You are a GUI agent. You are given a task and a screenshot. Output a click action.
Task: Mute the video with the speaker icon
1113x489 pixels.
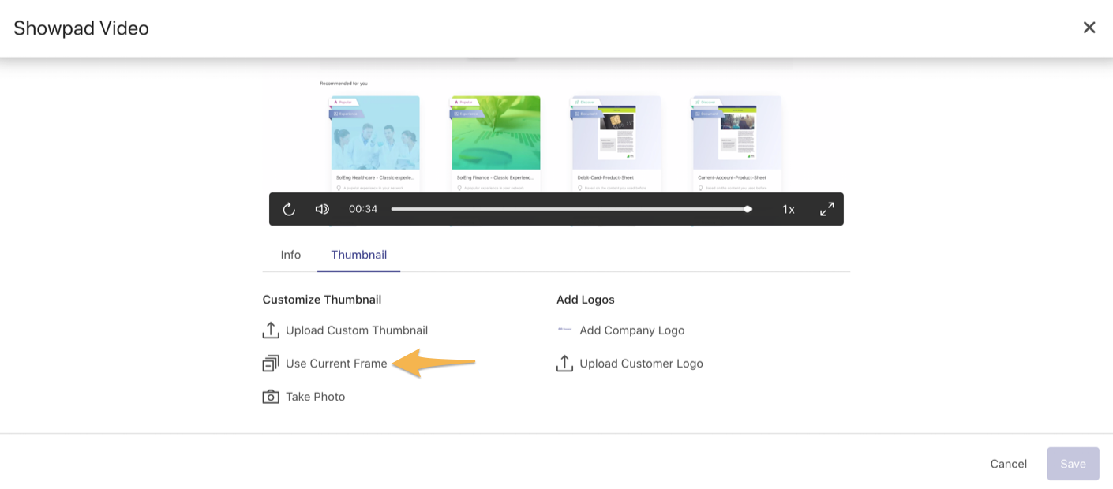(322, 209)
